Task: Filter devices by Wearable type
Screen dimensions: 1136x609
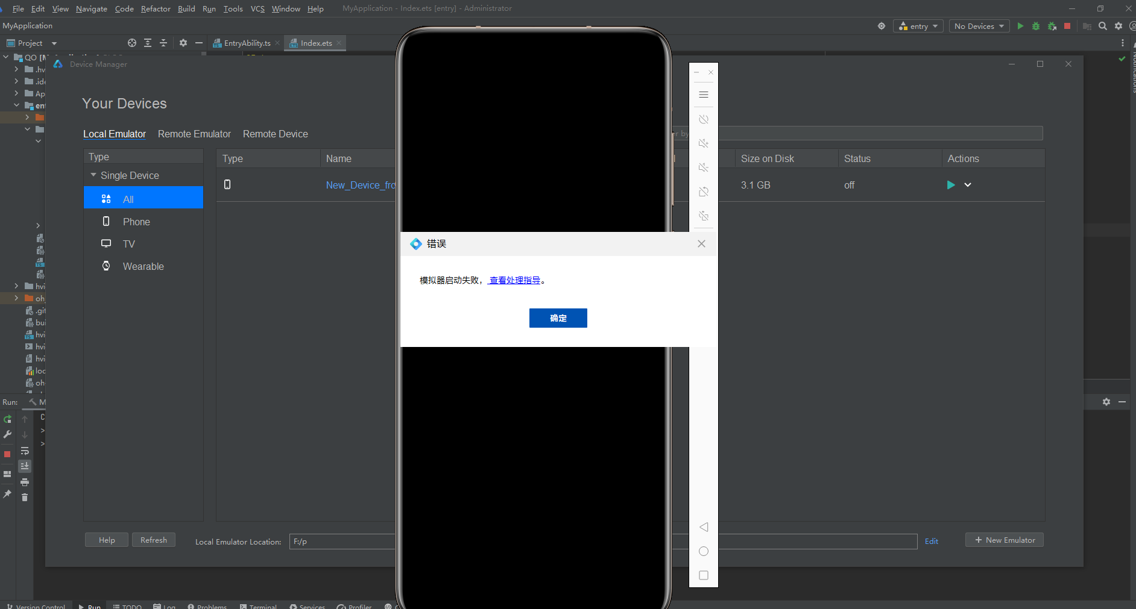Action: (x=144, y=266)
